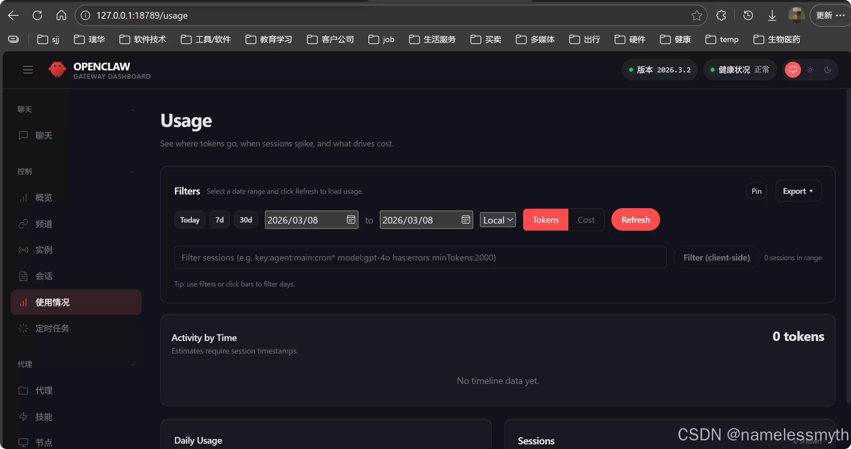Open browser history clock icon
851x449 pixels.
point(748,15)
